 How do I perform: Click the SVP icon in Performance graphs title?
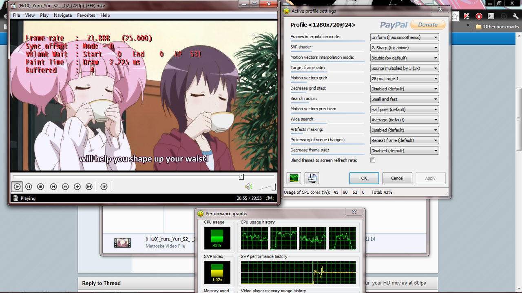click(201, 213)
